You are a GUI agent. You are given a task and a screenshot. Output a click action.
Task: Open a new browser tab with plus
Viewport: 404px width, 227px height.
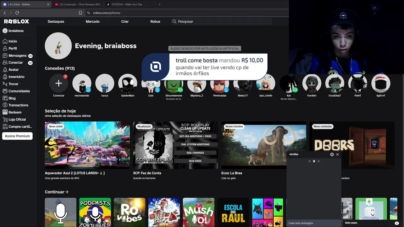(159, 4)
